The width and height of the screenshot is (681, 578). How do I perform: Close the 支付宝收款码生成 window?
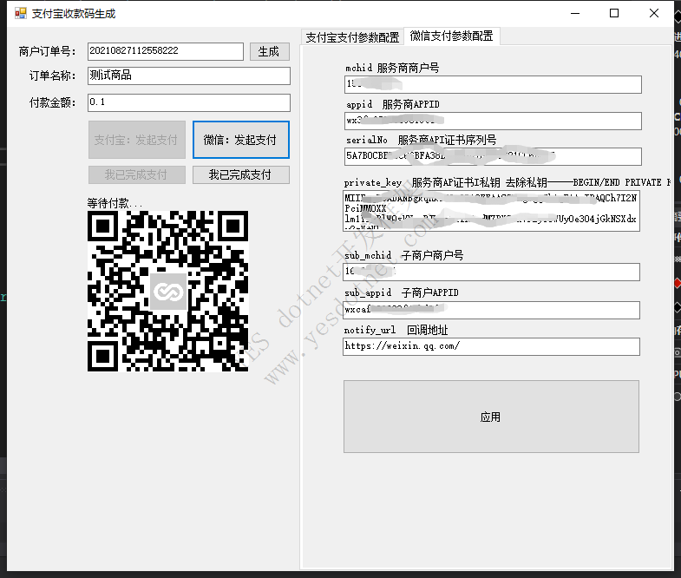[x=654, y=14]
